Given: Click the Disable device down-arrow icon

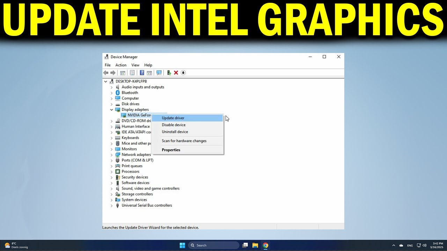Looking at the screenshot, I should pyautogui.click(x=183, y=73).
